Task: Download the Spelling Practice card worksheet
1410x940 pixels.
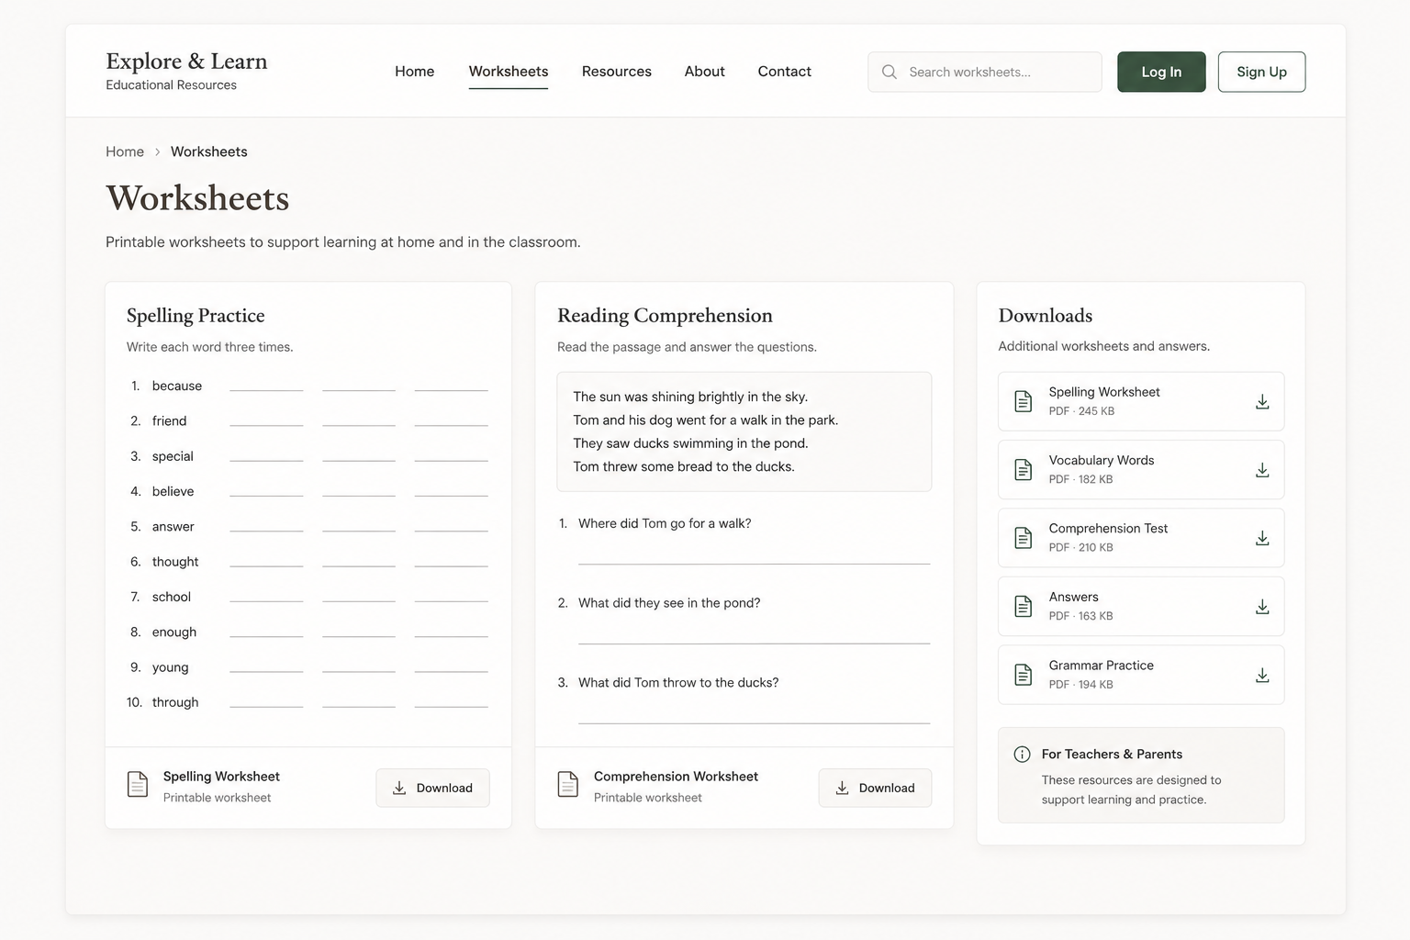Action: tap(432, 788)
